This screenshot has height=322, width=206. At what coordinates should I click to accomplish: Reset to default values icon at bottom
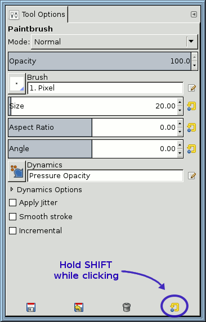(x=174, y=307)
